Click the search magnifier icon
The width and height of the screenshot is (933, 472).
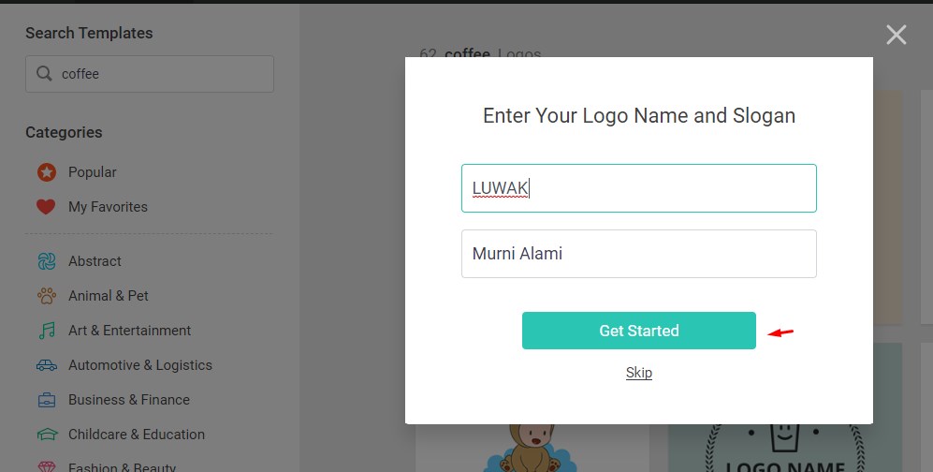tap(44, 73)
